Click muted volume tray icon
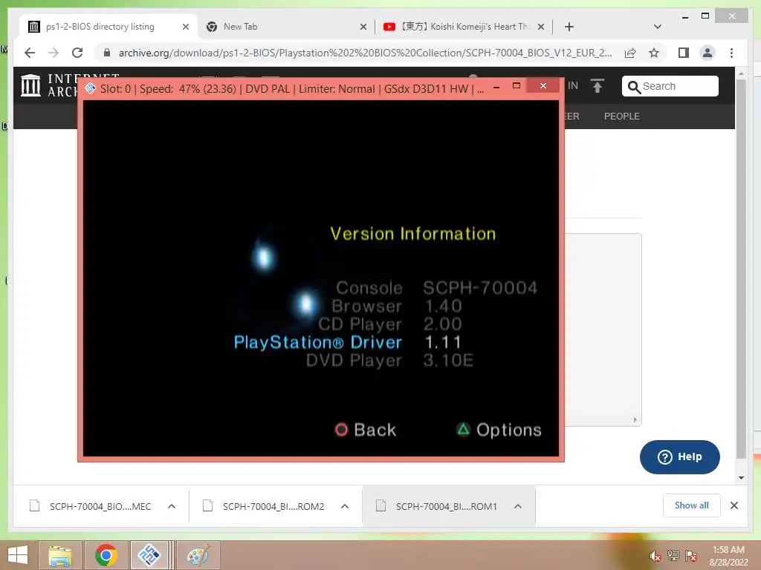 655,557
